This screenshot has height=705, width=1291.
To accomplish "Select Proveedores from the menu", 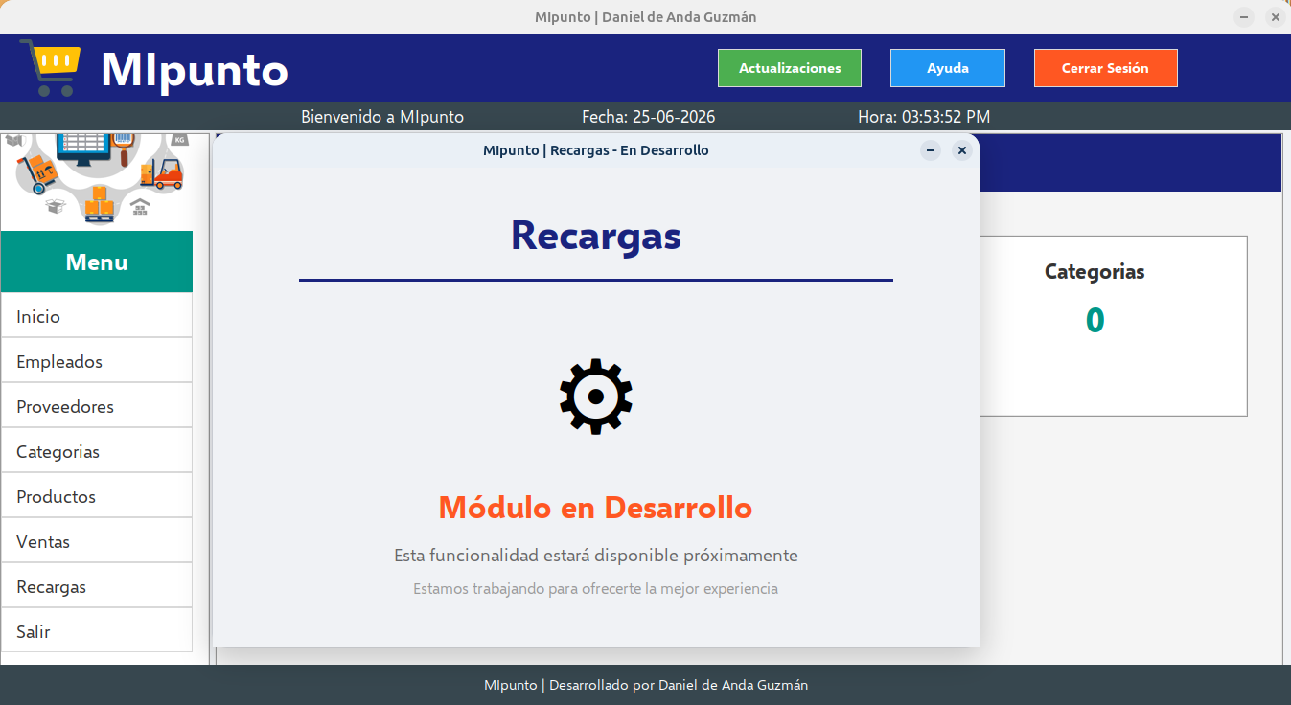I will click(97, 406).
